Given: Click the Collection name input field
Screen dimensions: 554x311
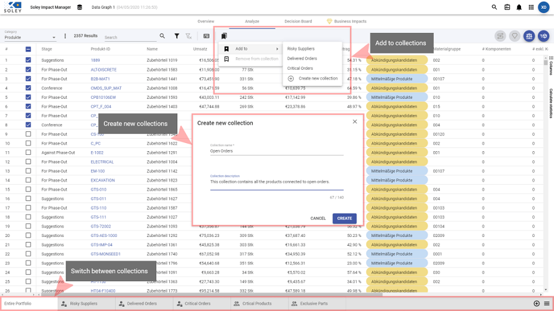Looking at the screenshot, I should tap(276, 151).
